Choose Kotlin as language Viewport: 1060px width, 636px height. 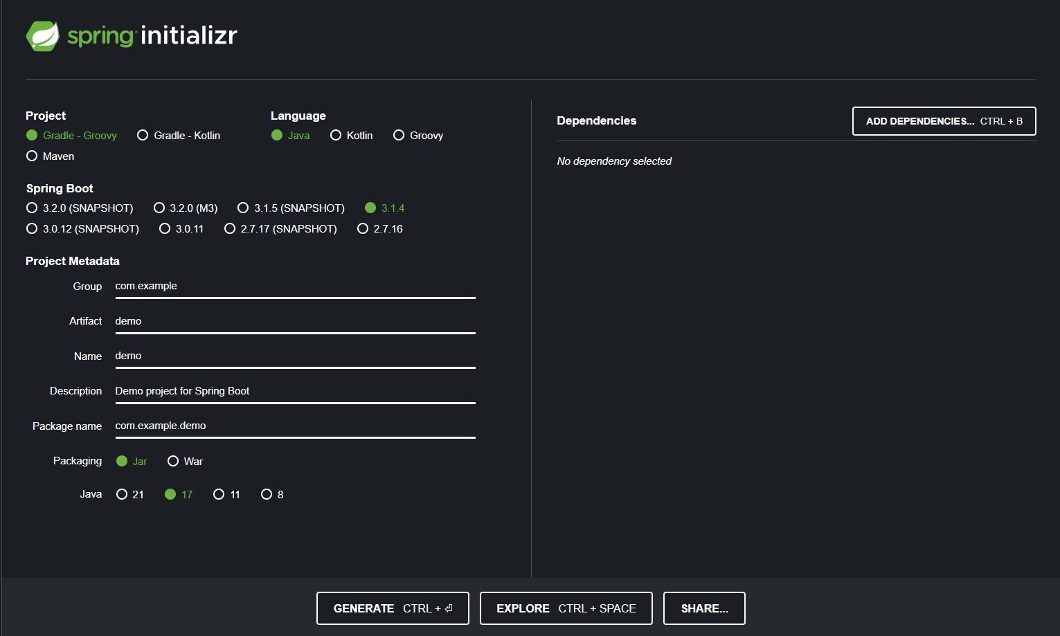coord(351,136)
